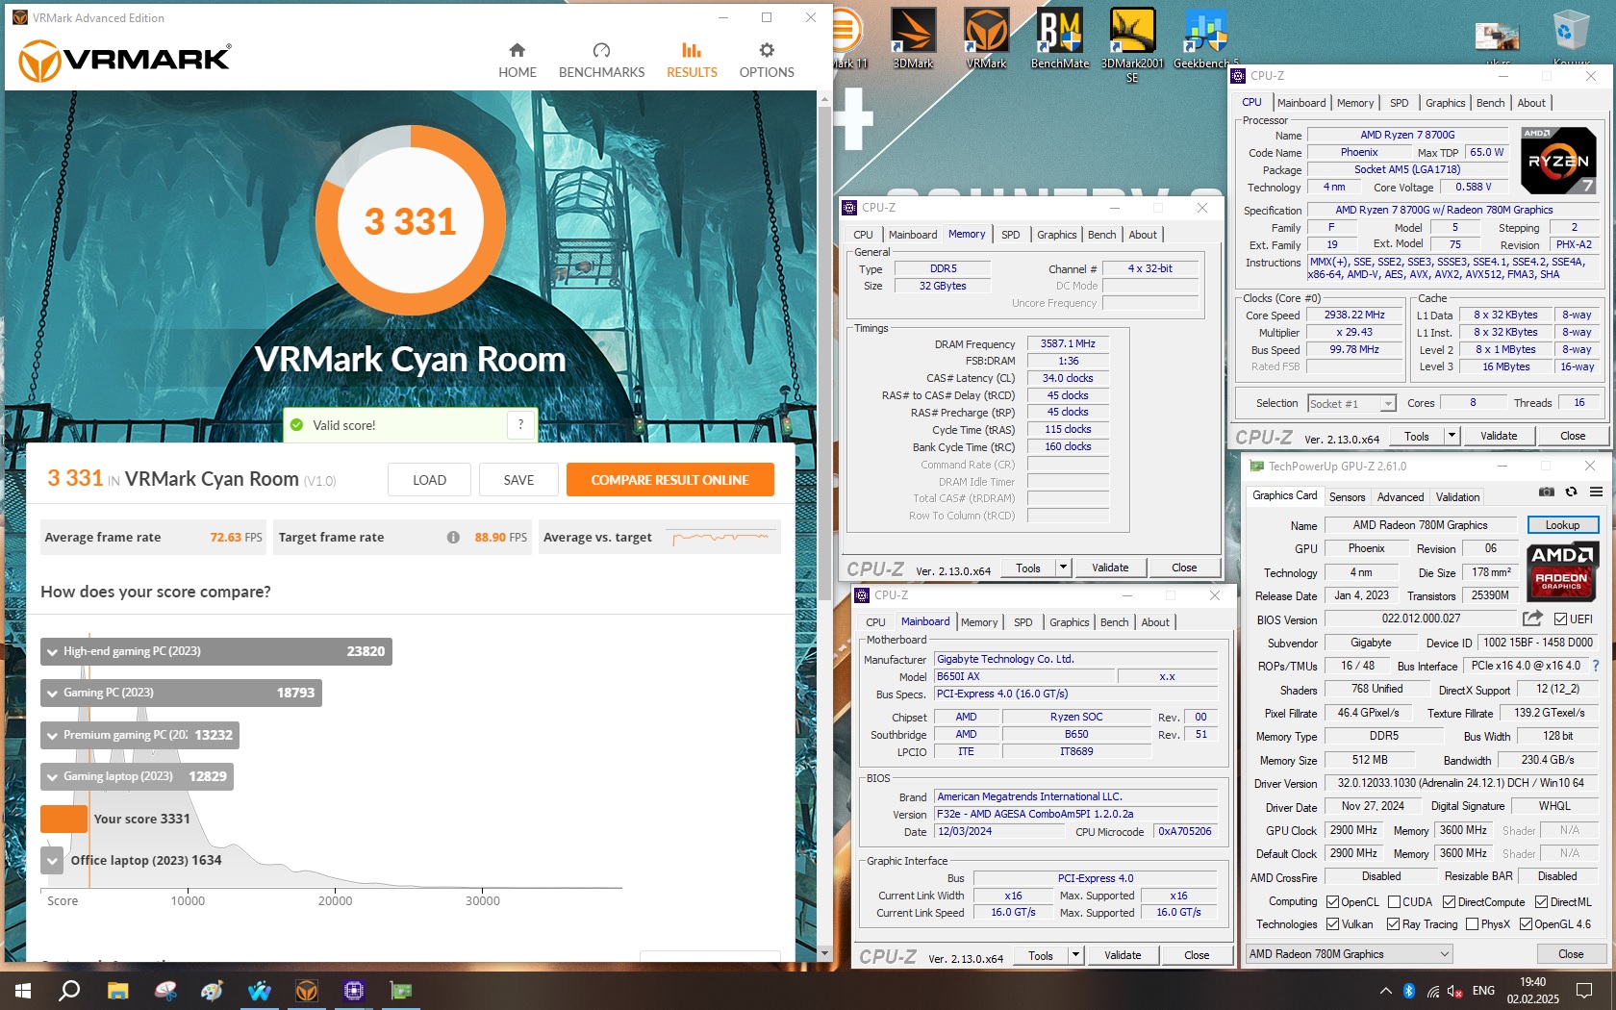Viewport: 1616px width, 1010px height.
Task: Toggle OpenCL checkbox in GPU-Z
Action: (x=1332, y=901)
